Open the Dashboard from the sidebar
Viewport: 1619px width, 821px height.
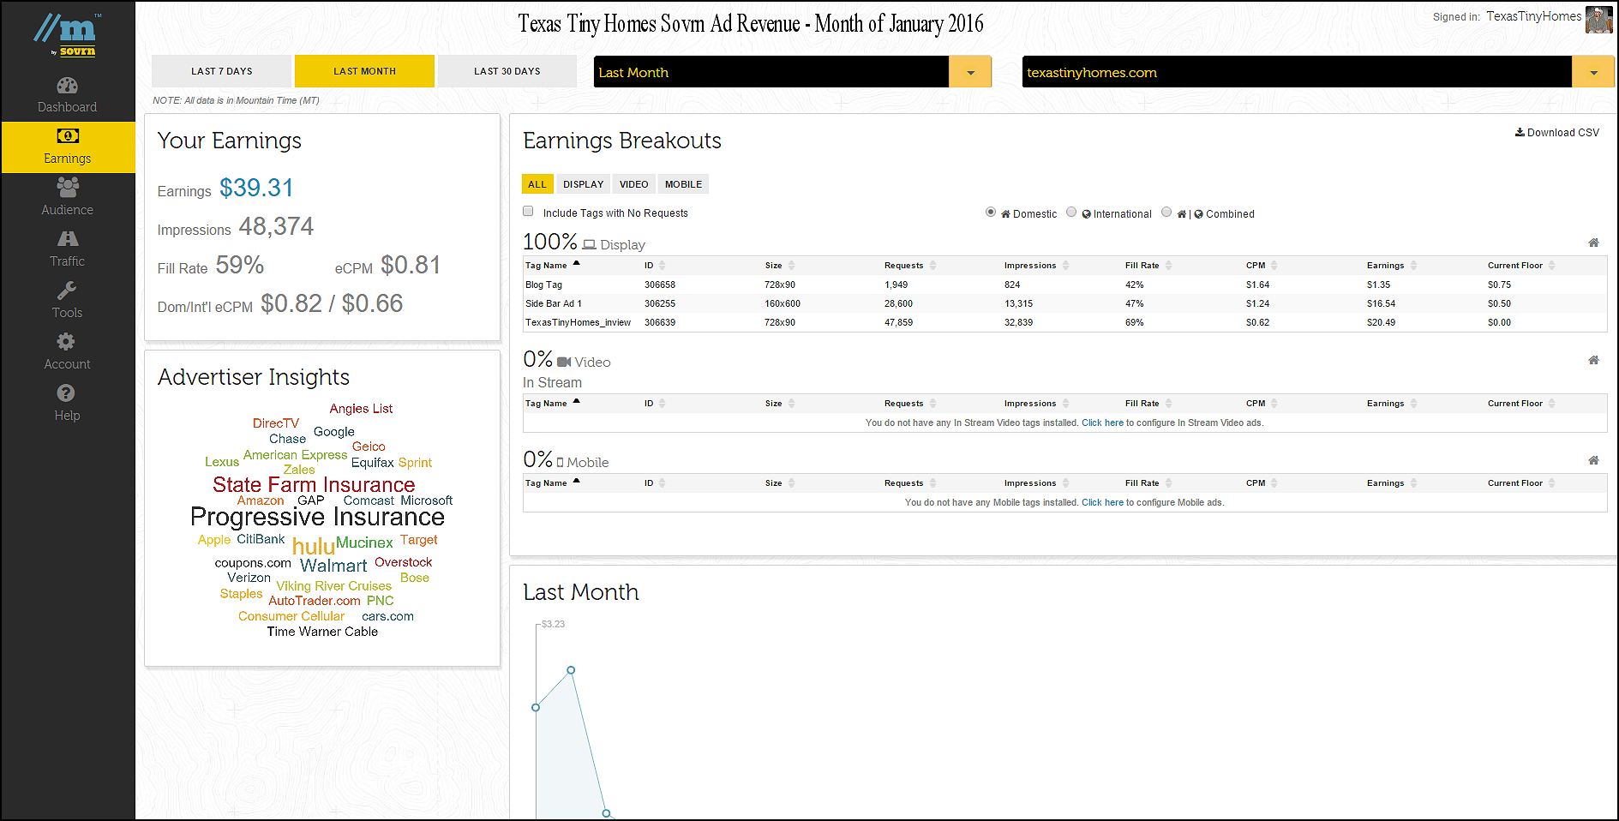click(x=67, y=95)
